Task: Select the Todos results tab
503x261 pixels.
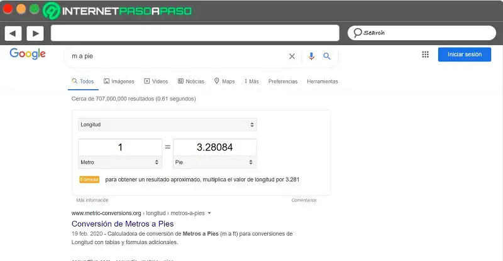Action: click(83, 82)
